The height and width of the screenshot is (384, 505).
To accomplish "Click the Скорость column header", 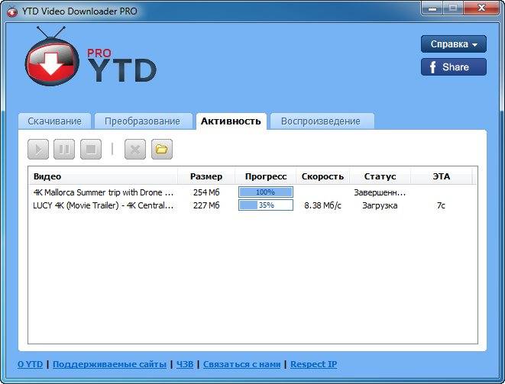I will coord(322,176).
